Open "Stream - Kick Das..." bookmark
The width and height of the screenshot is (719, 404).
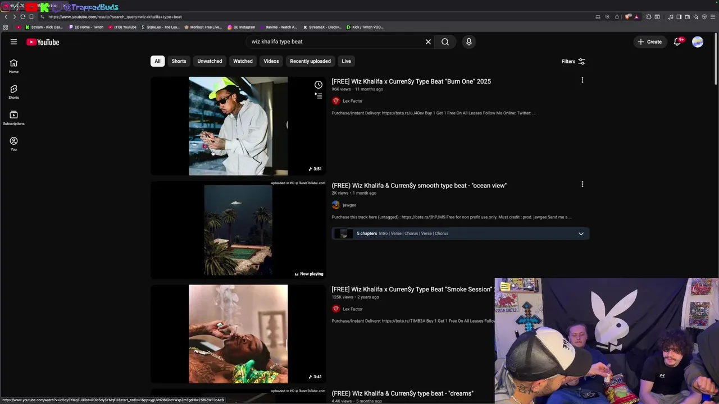pos(44,27)
